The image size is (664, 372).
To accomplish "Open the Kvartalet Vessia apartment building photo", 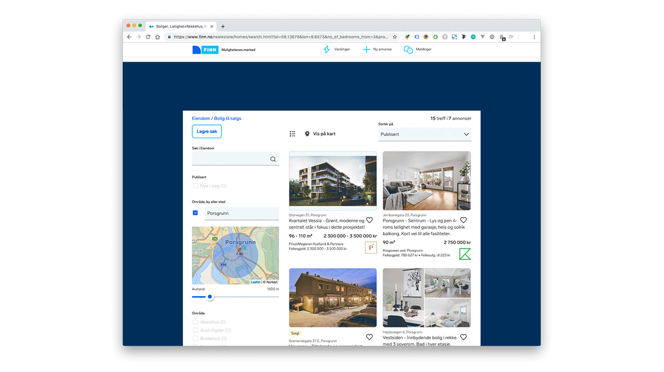I will 333,181.
